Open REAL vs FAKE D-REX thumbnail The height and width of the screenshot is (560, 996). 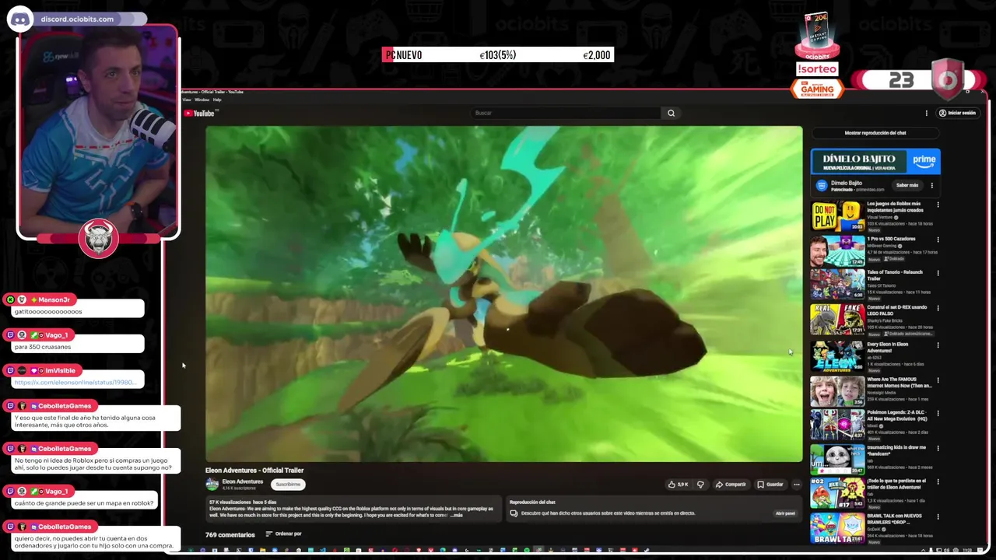[x=837, y=320]
